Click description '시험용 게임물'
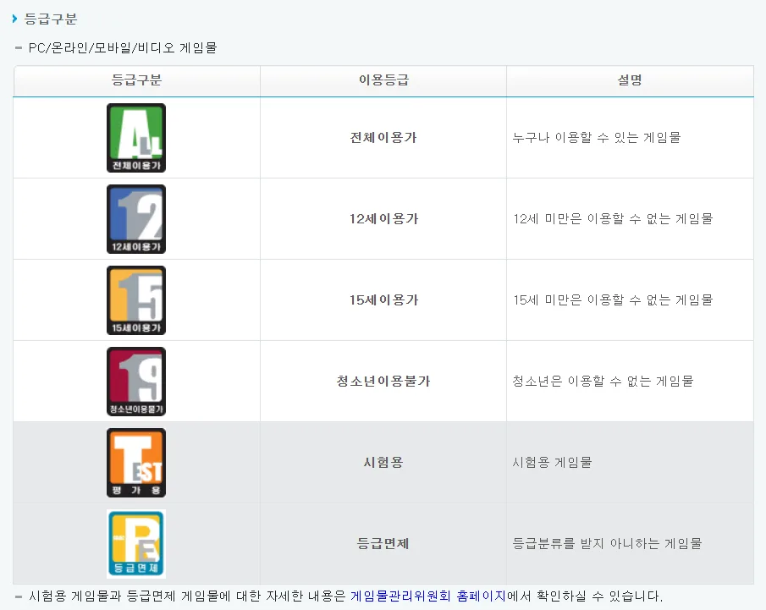766x610 pixels. tap(552, 462)
